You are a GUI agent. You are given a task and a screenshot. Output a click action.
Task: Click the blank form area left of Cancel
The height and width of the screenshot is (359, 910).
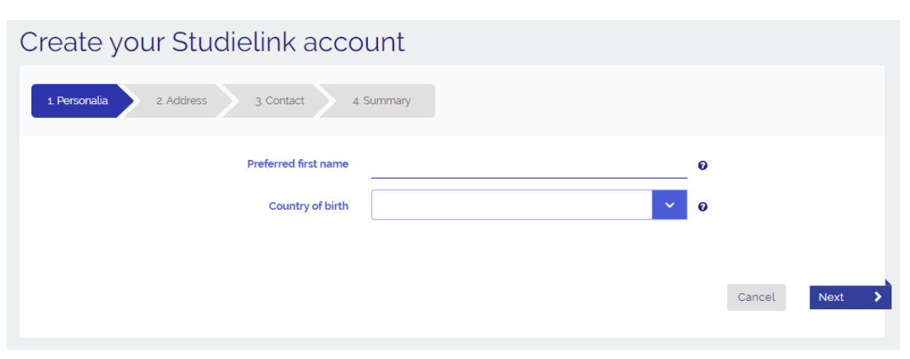[x=383, y=297]
